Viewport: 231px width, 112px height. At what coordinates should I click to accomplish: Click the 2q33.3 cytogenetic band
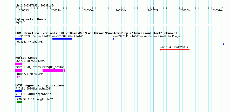(120, 25)
